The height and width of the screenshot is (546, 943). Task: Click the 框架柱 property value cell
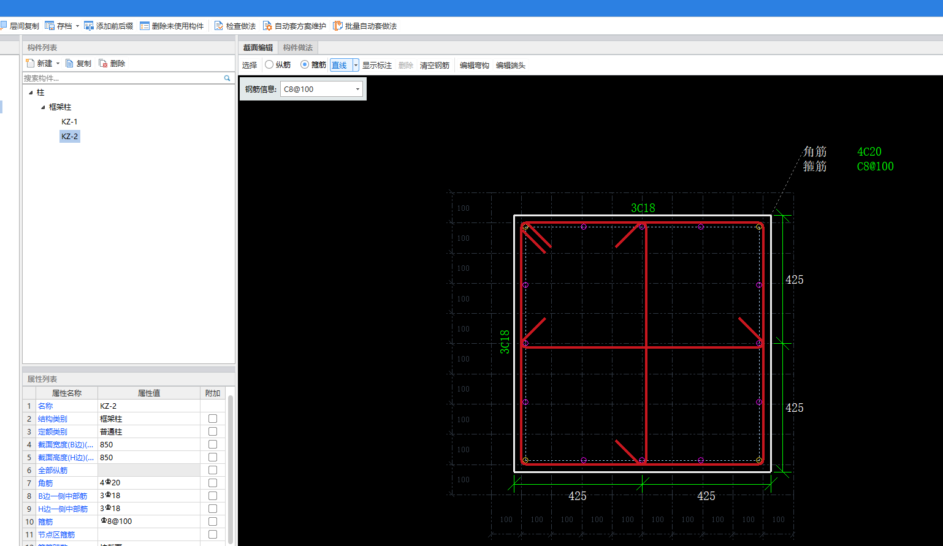point(149,419)
